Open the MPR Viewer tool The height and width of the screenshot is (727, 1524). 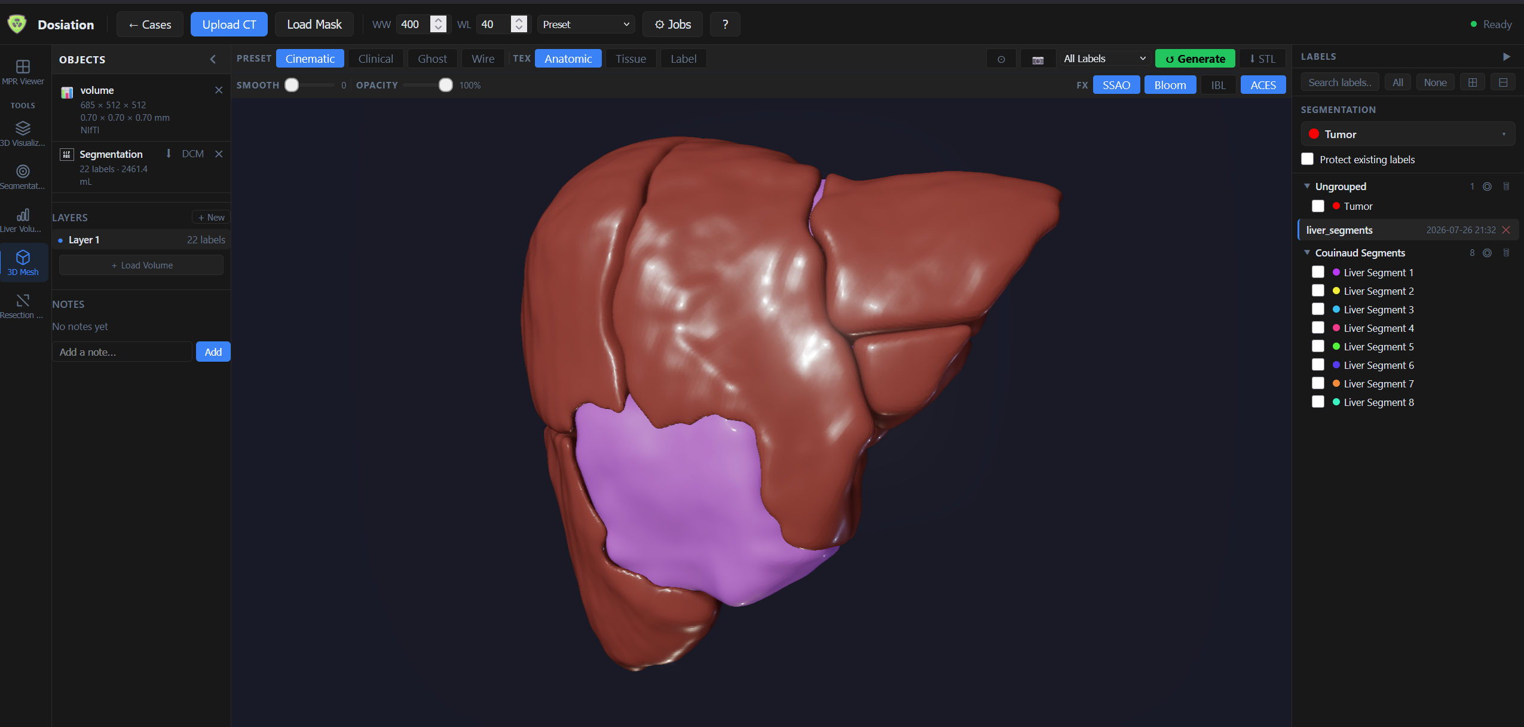(x=23, y=72)
